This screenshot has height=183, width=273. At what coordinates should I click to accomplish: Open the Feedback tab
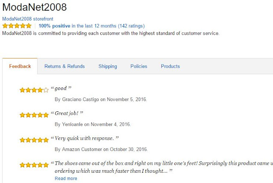pyautogui.click(x=20, y=67)
